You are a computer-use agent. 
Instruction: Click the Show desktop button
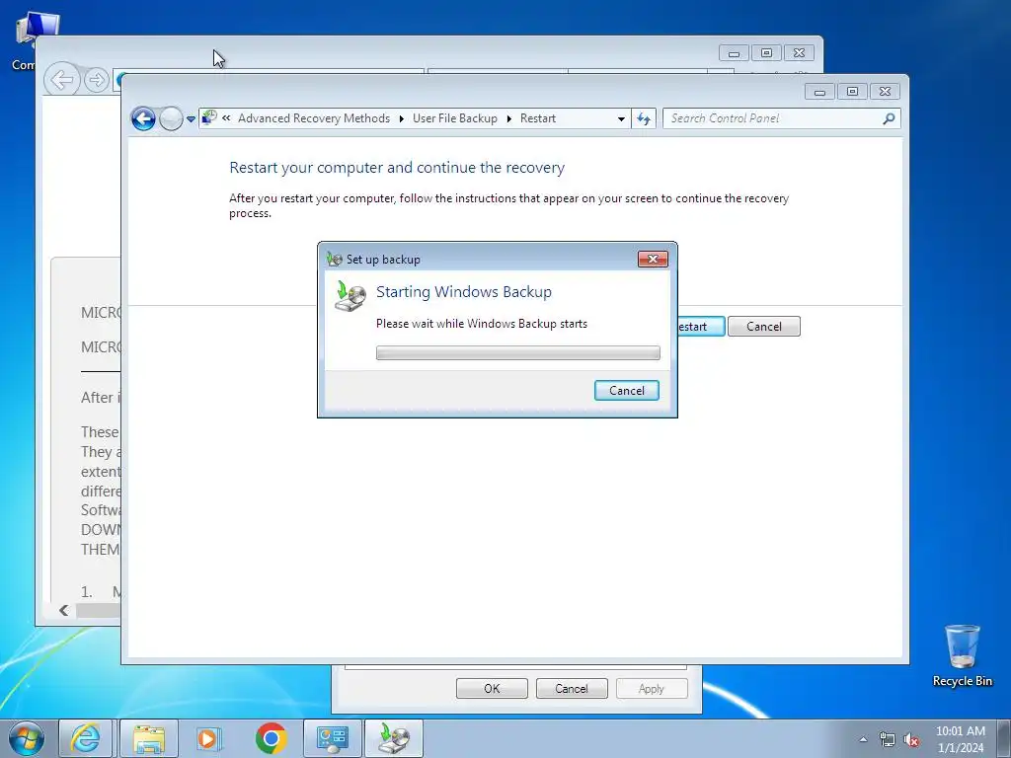pyautogui.click(x=1004, y=739)
